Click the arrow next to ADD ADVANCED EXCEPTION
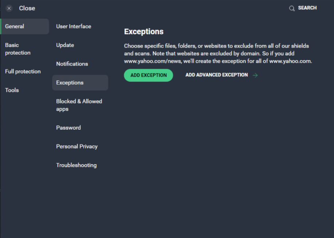The image size is (334, 238). pyautogui.click(x=254, y=75)
